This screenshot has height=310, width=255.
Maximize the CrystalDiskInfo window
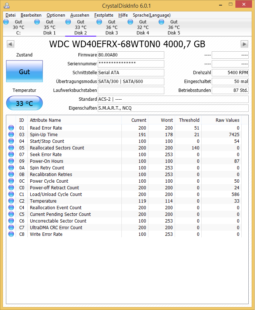(231, 4)
